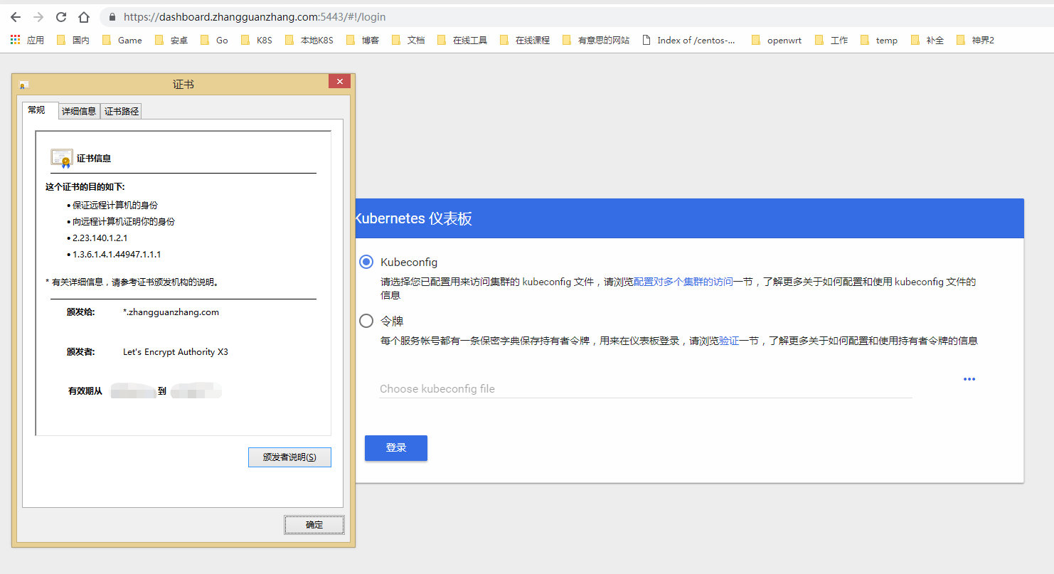This screenshot has height=574, width=1054.
Task: Open the 在线课程 bookmark folder
Action: 524,41
